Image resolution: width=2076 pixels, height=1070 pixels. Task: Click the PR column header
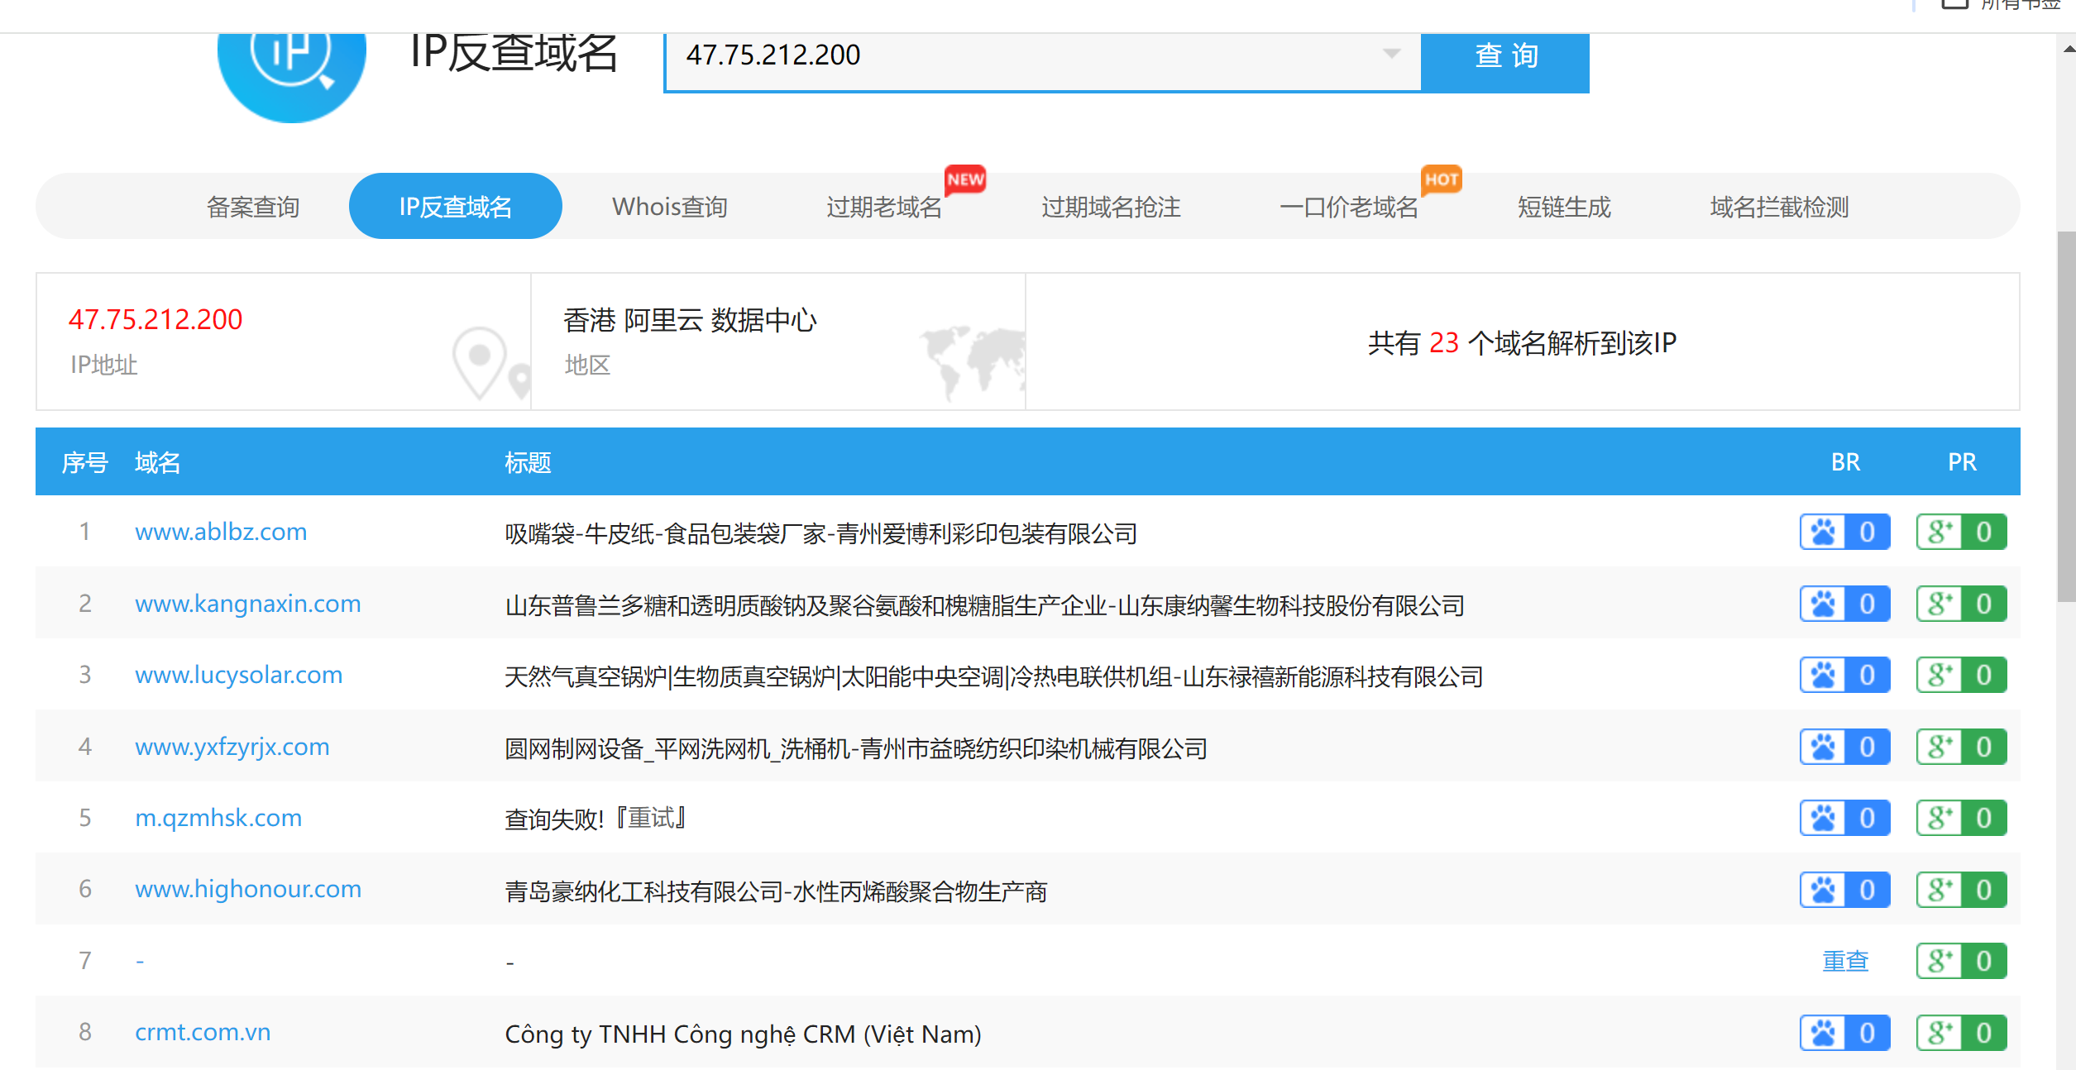point(1962,462)
